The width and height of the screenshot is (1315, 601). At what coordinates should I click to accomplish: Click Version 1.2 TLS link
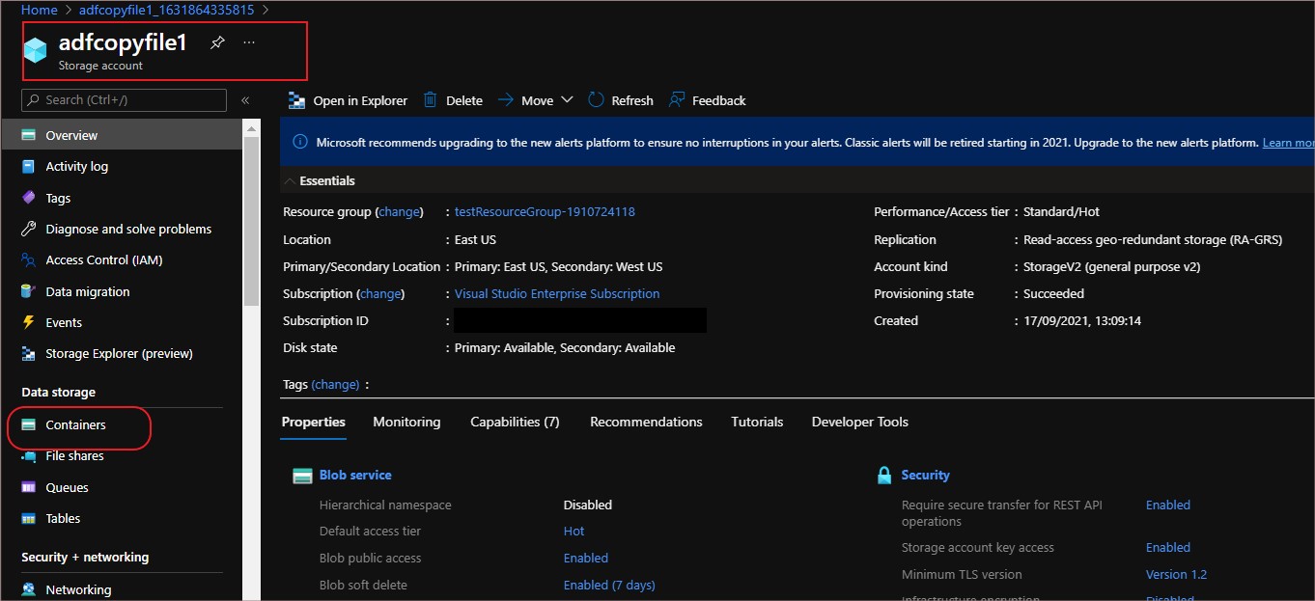click(x=1176, y=574)
